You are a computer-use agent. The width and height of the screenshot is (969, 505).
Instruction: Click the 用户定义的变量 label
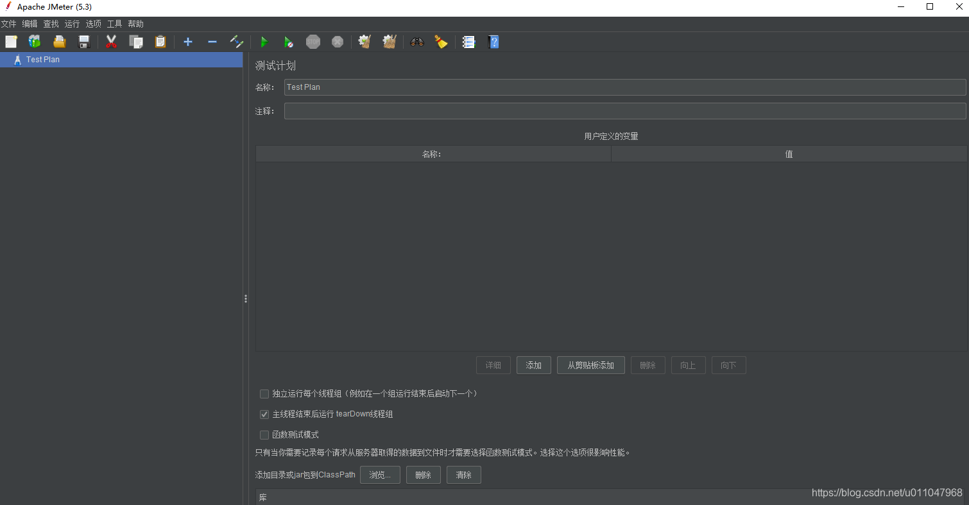coord(611,136)
